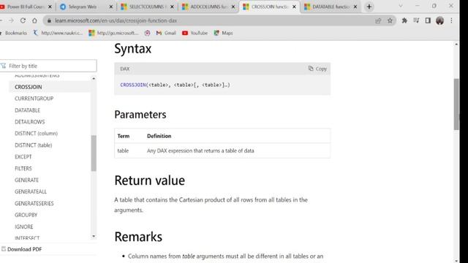Screen dimensions: 468x263
Task: Open the Instagram bookmark icon
Action: [x=147, y=33]
